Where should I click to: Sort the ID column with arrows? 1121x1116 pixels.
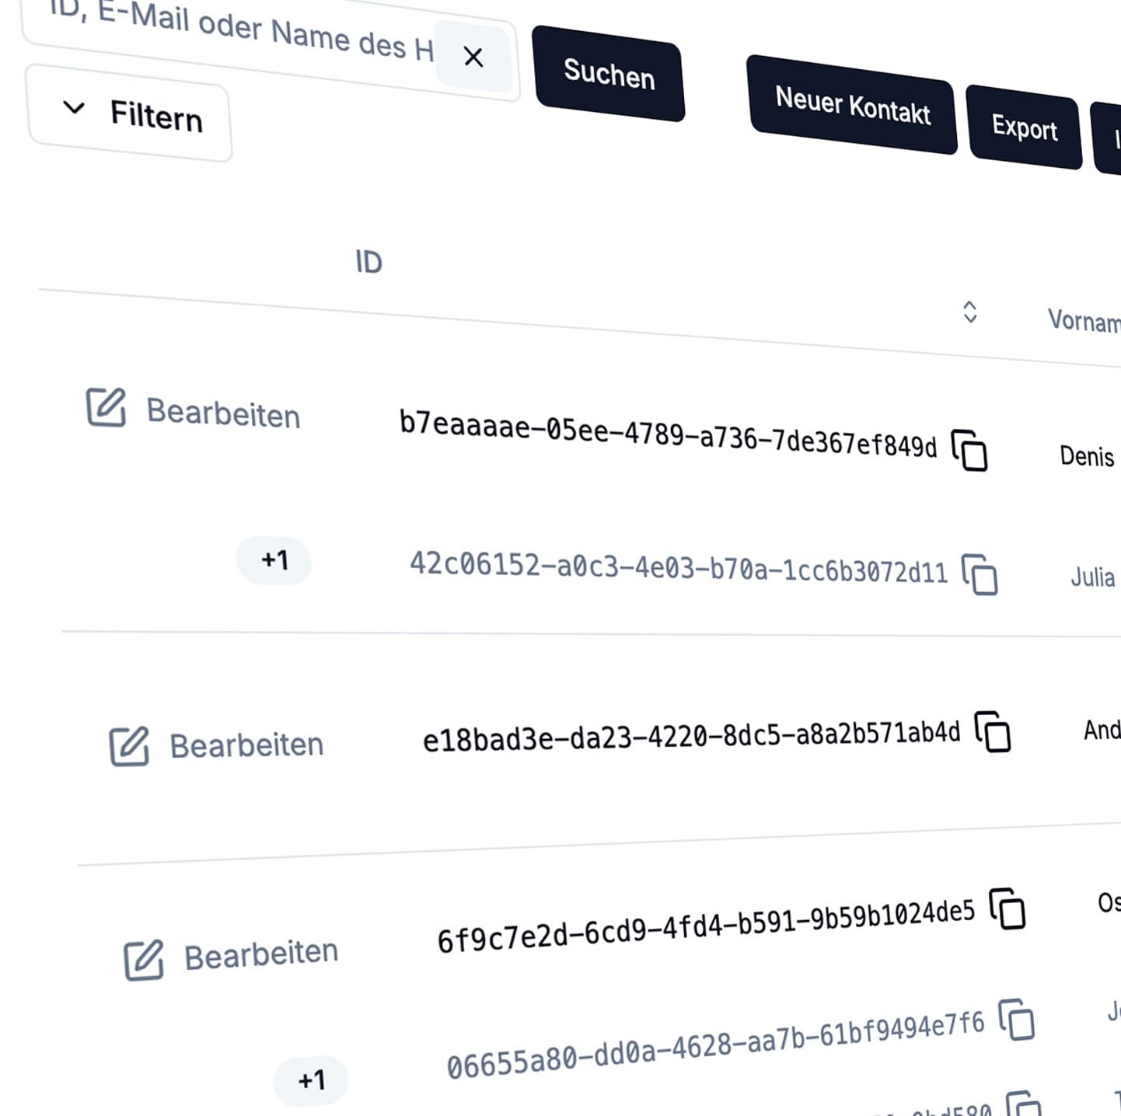[x=969, y=312]
